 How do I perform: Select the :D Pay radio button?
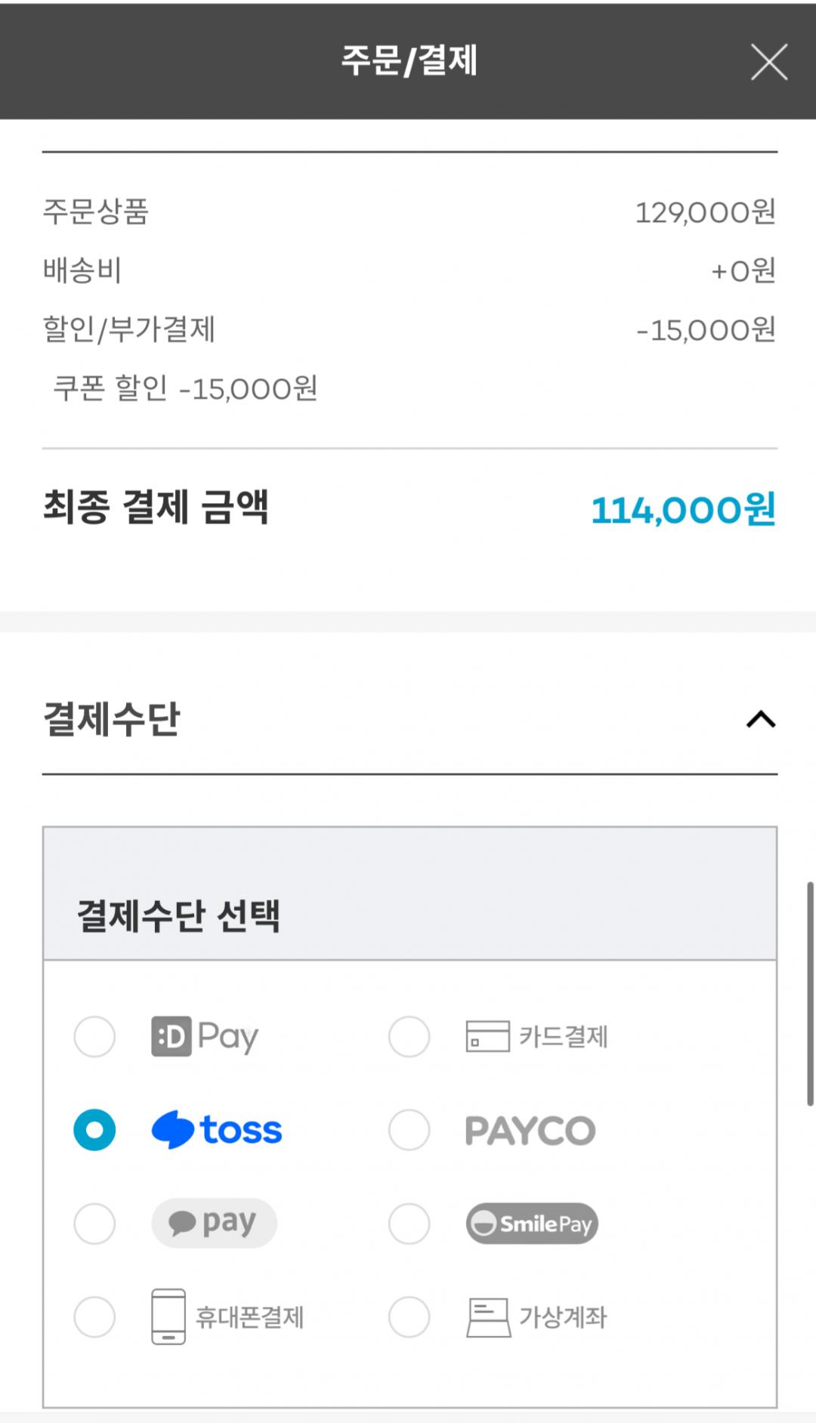coord(94,1036)
